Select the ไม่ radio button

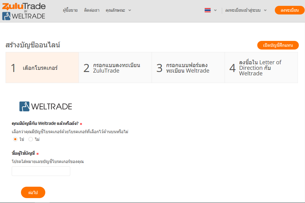pyautogui.click(x=30, y=139)
